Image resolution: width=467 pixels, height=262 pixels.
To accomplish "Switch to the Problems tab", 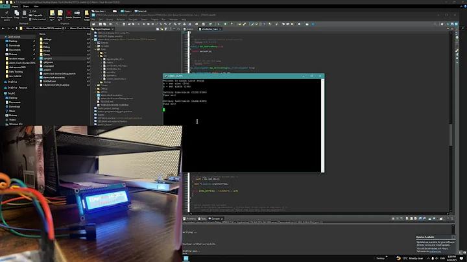I will pos(189,219).
